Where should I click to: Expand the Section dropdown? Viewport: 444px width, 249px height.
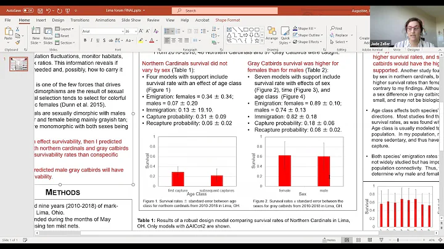click(x=65, y=43)
